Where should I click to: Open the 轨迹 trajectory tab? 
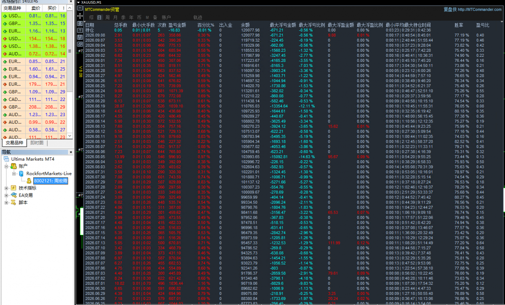(x=198, y=17)
